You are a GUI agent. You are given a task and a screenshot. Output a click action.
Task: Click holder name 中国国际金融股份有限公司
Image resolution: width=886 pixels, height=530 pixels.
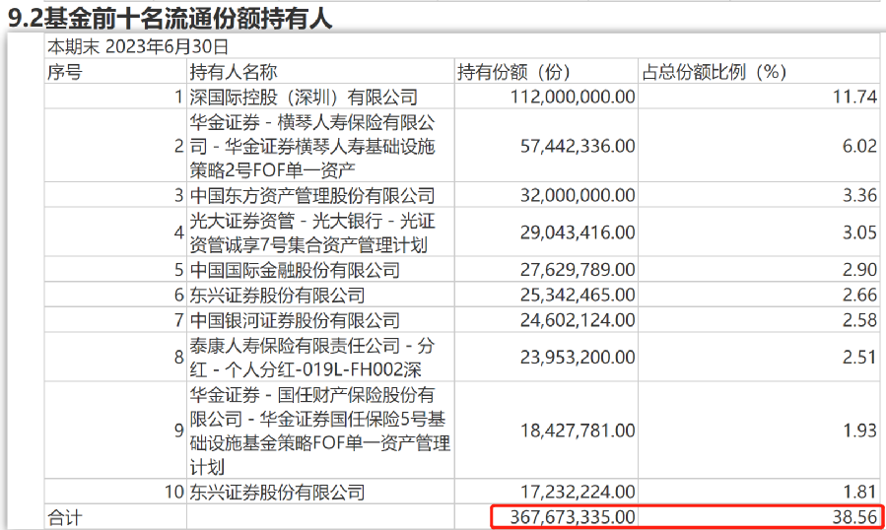point(295,270)
